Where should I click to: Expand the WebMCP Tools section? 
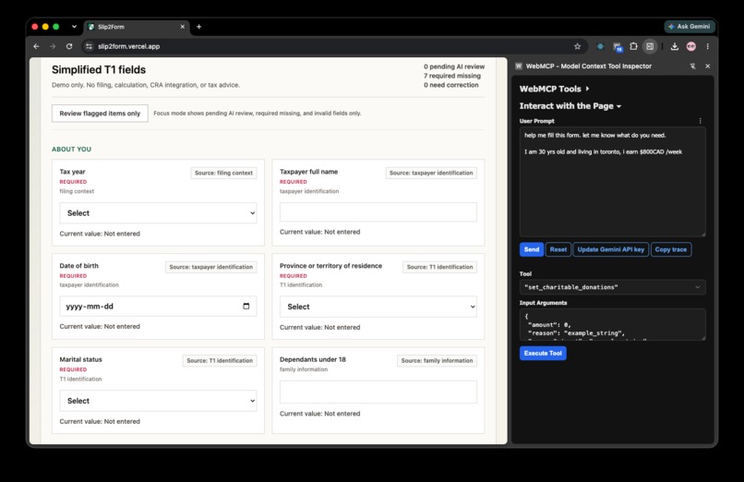tap(554, 89)
